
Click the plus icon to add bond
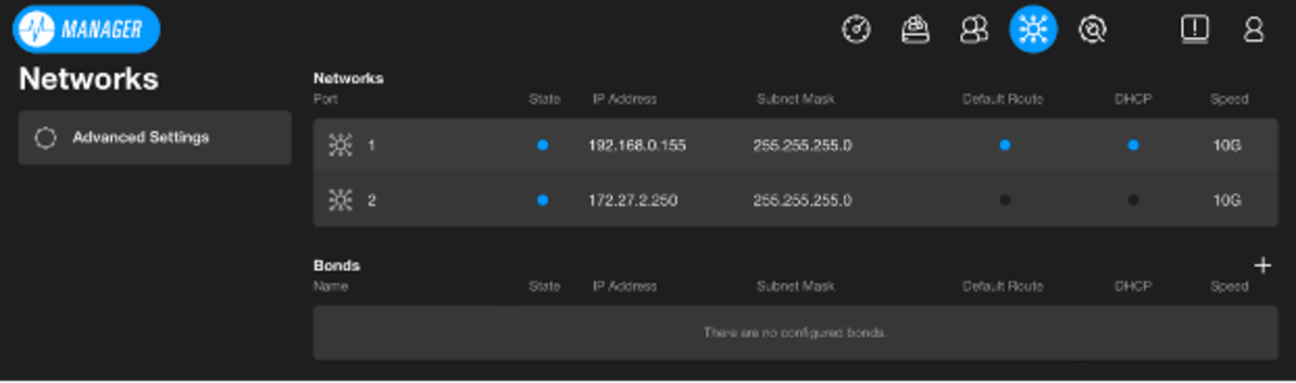coord(1262,266)
